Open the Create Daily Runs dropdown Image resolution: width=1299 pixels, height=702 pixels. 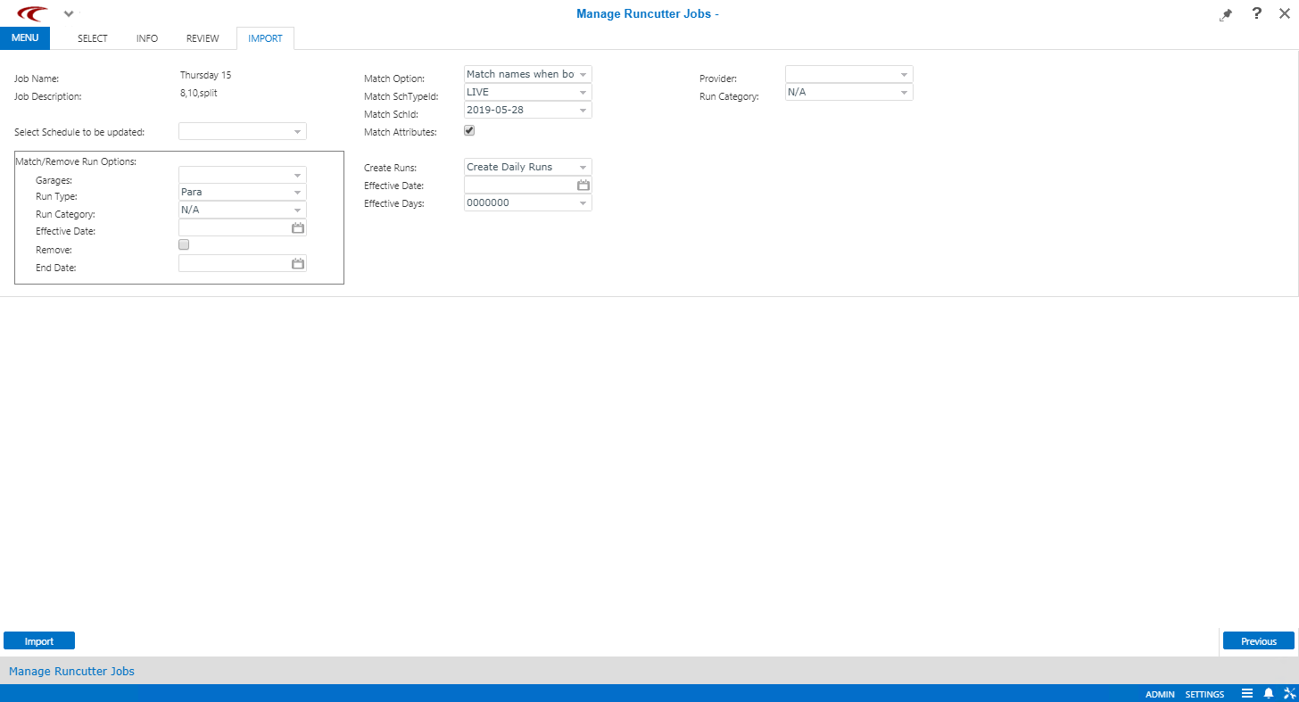click(582, 167)
